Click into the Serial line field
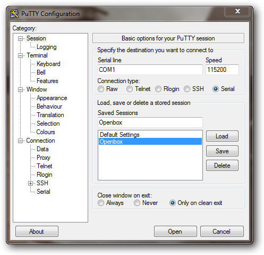Image resolution: width=264 pixels, height=255 pixels. 150,70
